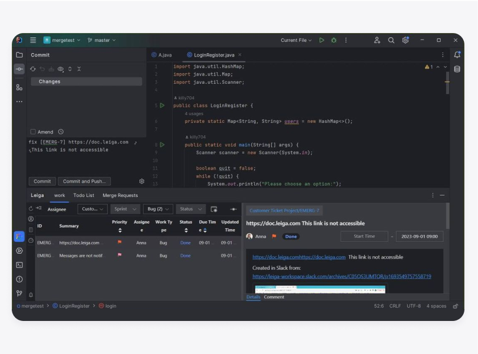Enable the Amend checkbox
This screenshot has width=478, height=354.
tap(33, 132)
